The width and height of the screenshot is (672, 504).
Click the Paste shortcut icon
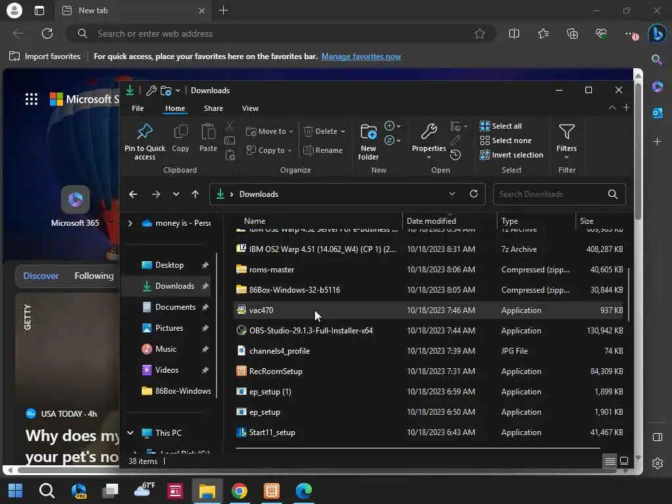(x=230, y=155)
